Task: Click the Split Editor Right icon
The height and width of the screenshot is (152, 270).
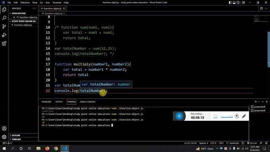Action: (262, 8)
